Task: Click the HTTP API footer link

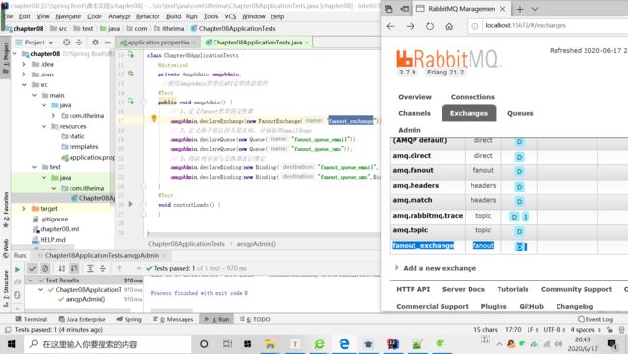Action: tap(413, 289)
